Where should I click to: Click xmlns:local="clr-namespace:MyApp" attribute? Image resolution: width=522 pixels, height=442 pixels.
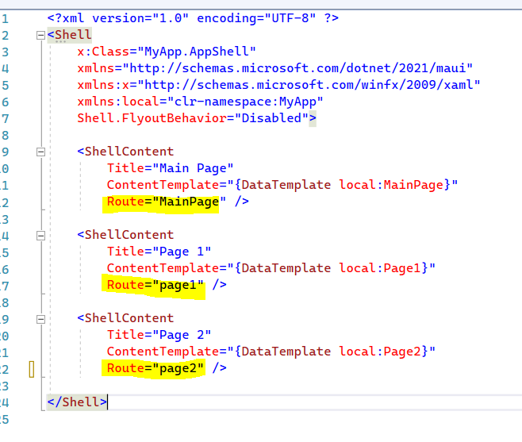tap(200, 102)
